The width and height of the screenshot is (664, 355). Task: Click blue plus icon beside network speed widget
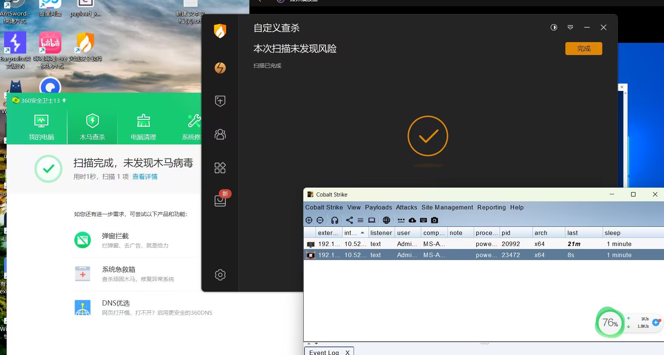coord(656,322)
